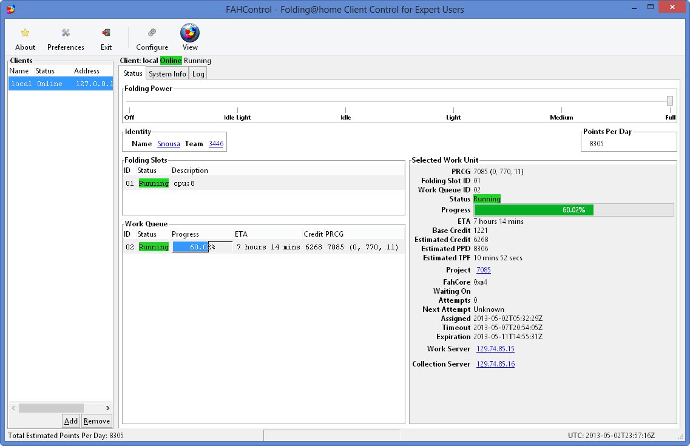This screenshot has width=690, height=446.
Task: Click clients list scroll left arrow
Action: [x=13, y=408]
